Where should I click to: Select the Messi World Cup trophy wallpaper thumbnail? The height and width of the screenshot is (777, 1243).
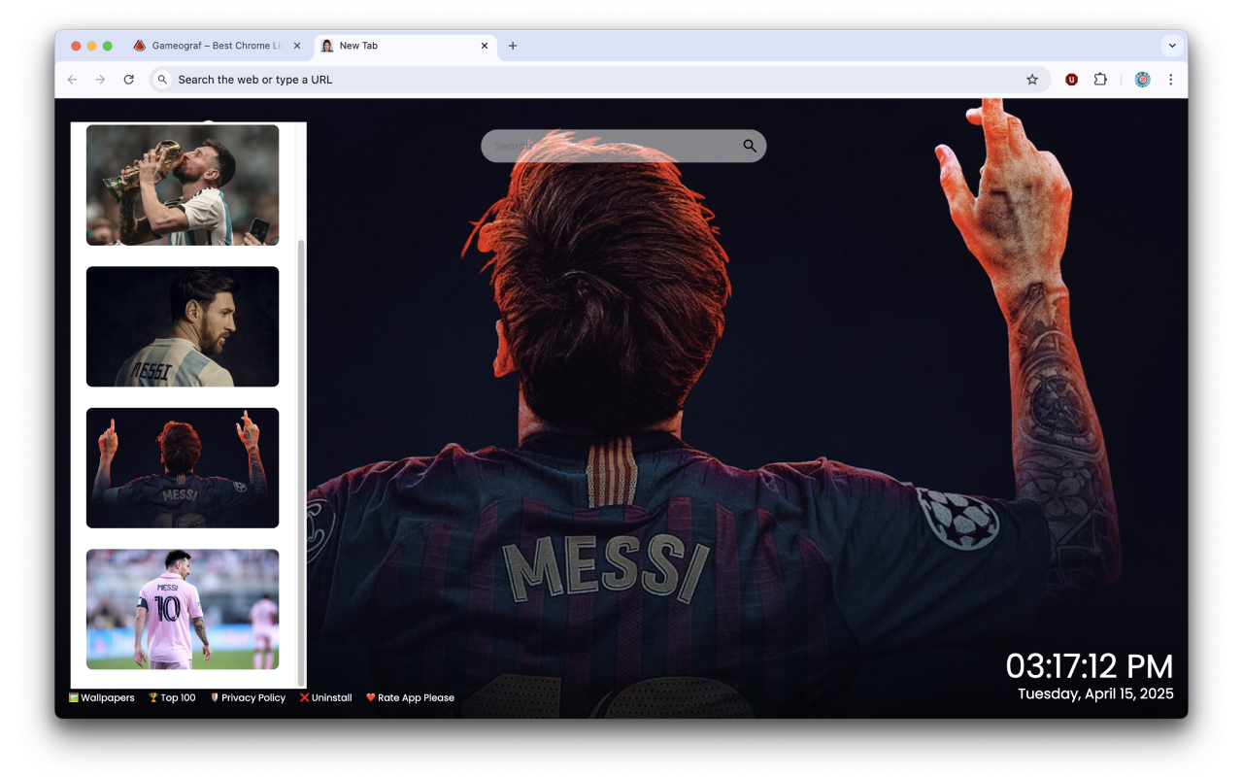[x=183, y=185]
